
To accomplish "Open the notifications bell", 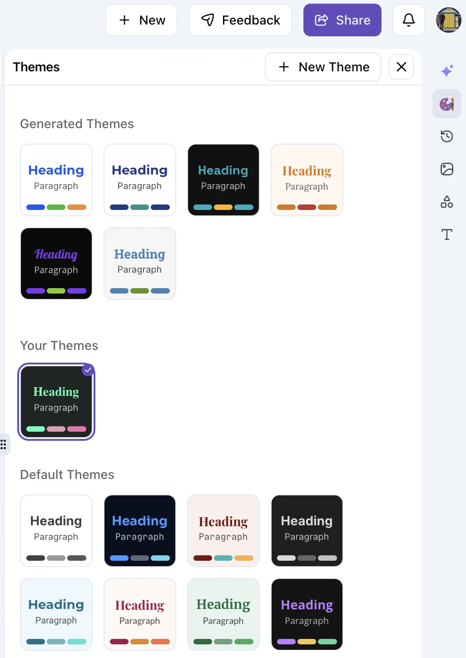I will 408,20.
